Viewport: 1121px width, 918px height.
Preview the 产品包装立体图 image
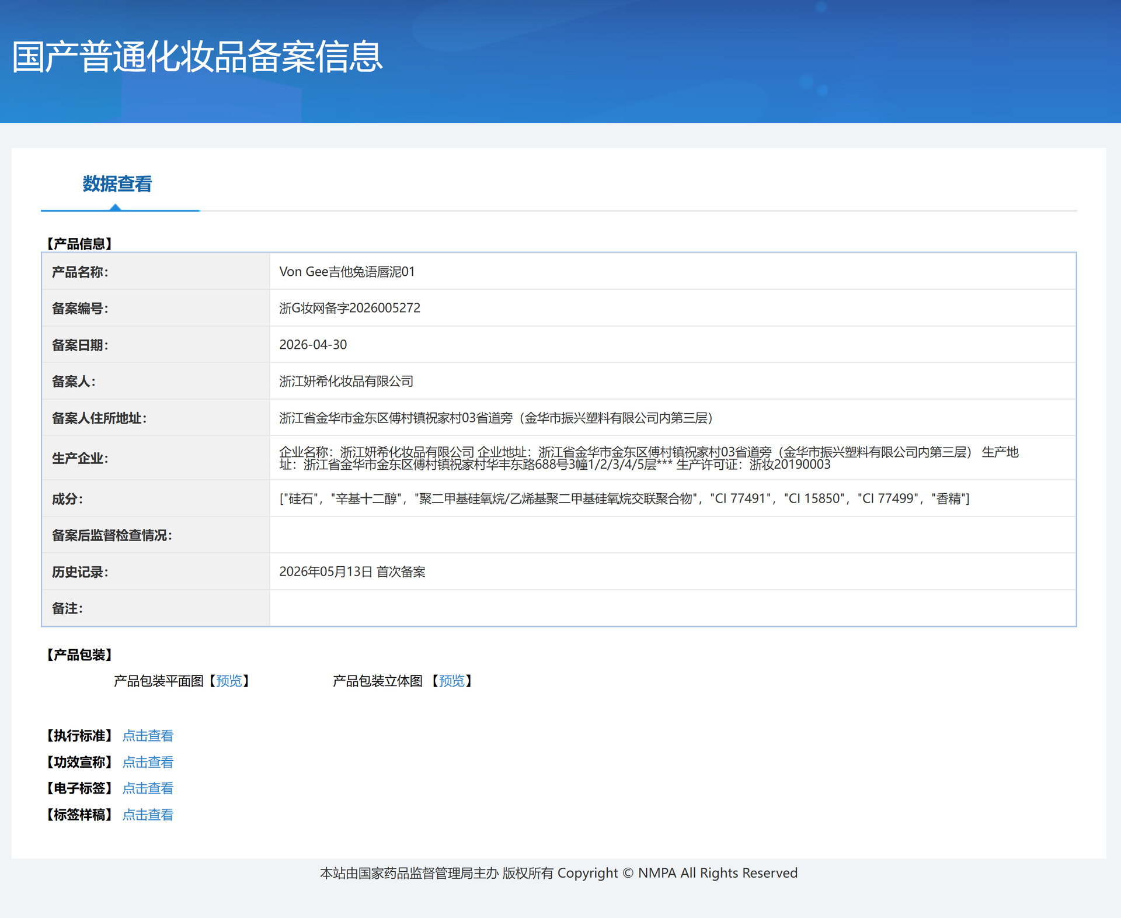point(452,681)
